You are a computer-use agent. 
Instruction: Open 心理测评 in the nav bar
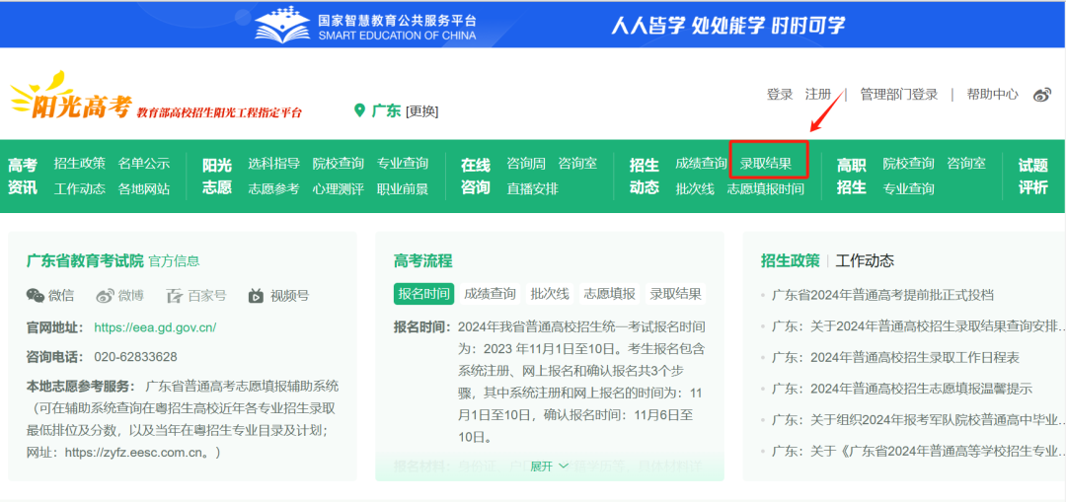pyautogui.click(x=338, y=188)
